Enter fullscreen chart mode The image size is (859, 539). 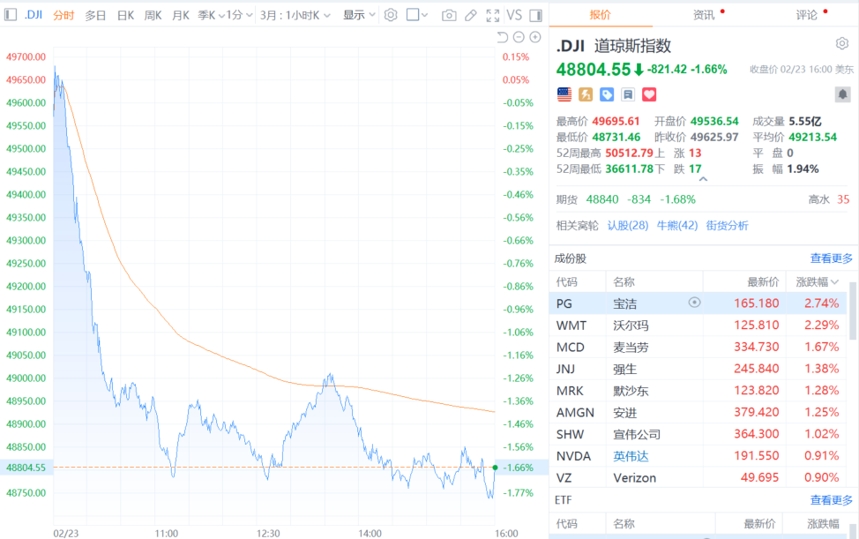493,15
